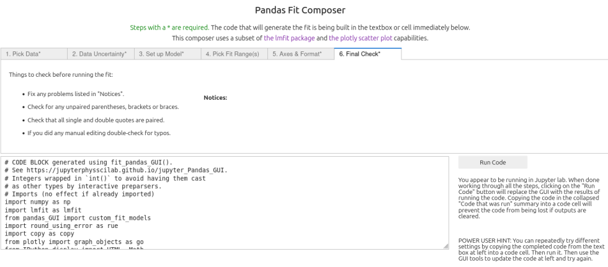The image size is (608, 267).
Task: Click the Run Code button
Action: (493, 162)
